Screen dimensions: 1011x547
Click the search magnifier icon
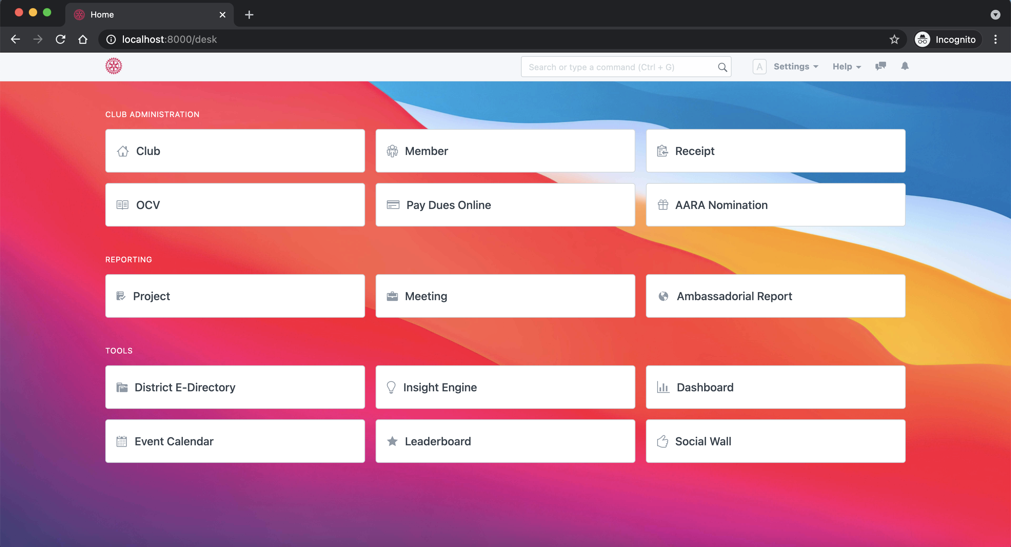click(722, 67)
